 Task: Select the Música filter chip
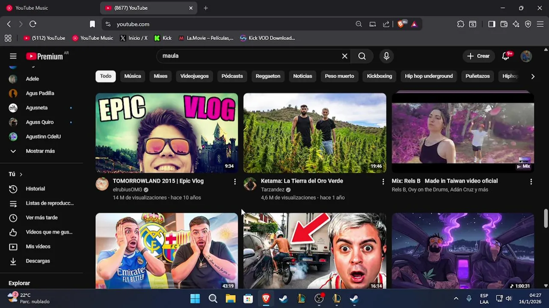(x=133, y=76)
